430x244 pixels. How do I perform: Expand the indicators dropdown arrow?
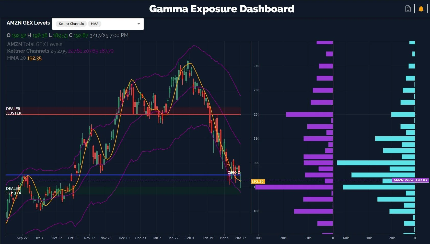pos(139,24)
